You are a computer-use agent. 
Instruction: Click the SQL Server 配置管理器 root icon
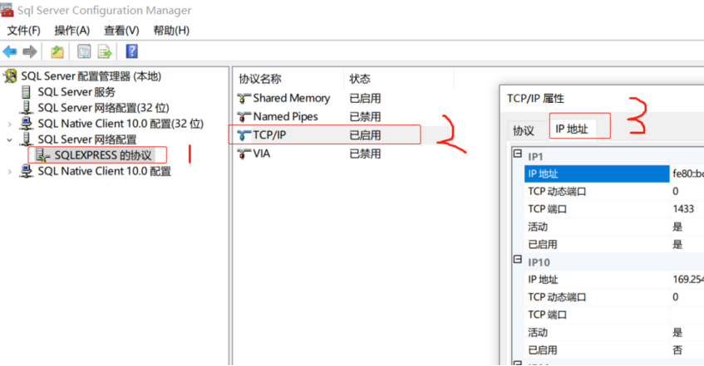pyautogui.click(x=10, y=76)
